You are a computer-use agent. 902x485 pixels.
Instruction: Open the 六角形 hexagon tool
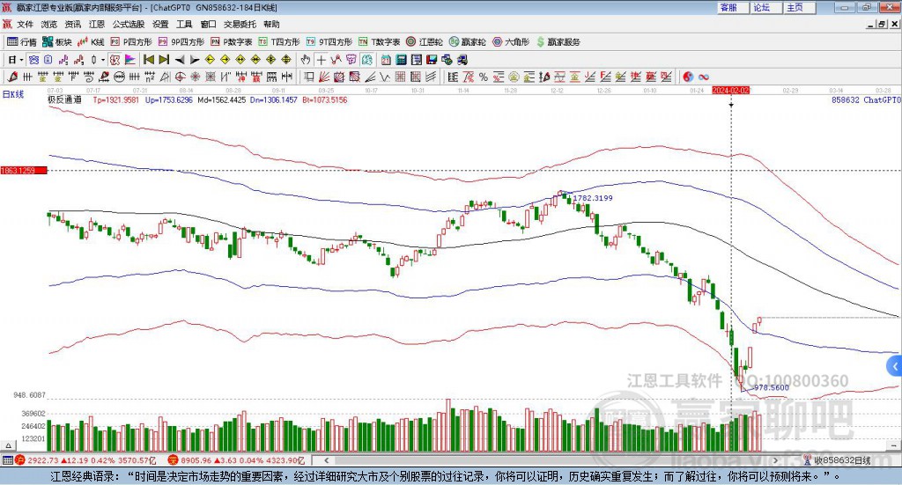pyautogui.click(x=511, y=42)
